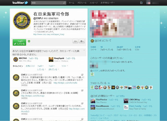Open the ブログ footer link
The height and width of the screenshot is (121, 167).
116,115
